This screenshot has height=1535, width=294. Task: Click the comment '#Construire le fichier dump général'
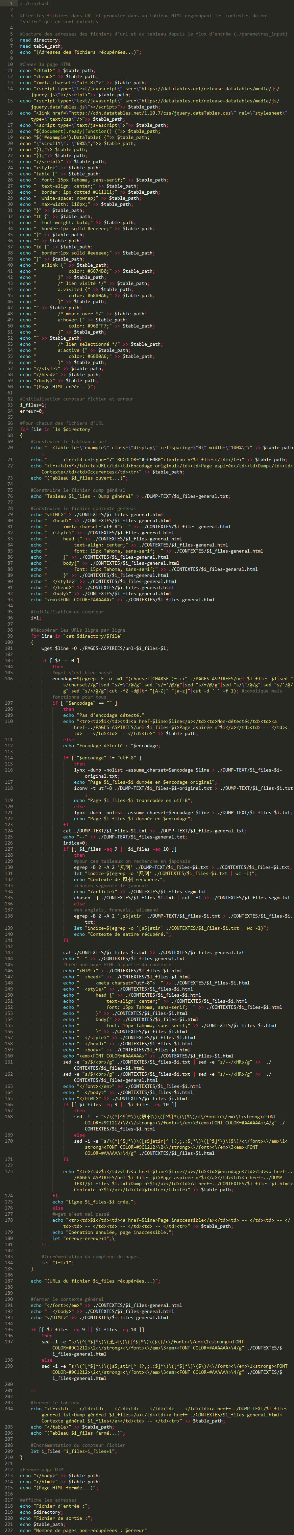coord(78,490)
